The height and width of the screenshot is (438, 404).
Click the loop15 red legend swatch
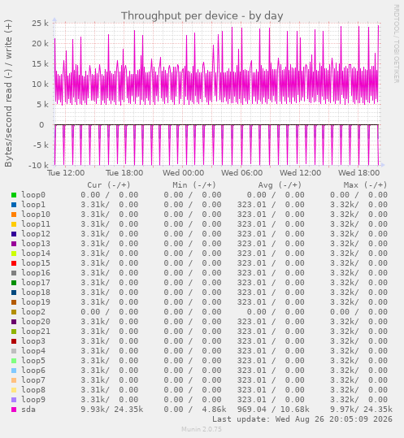click(14, 263)
